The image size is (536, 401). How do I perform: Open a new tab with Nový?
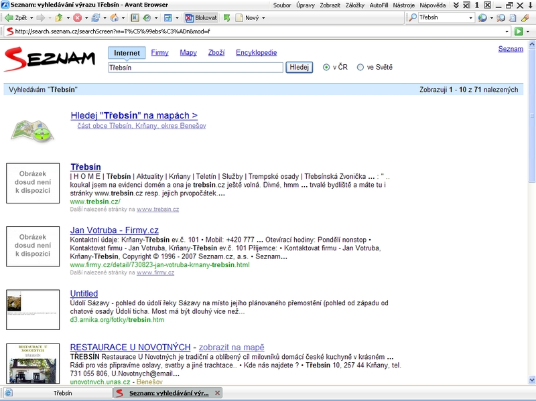[247, 18]
